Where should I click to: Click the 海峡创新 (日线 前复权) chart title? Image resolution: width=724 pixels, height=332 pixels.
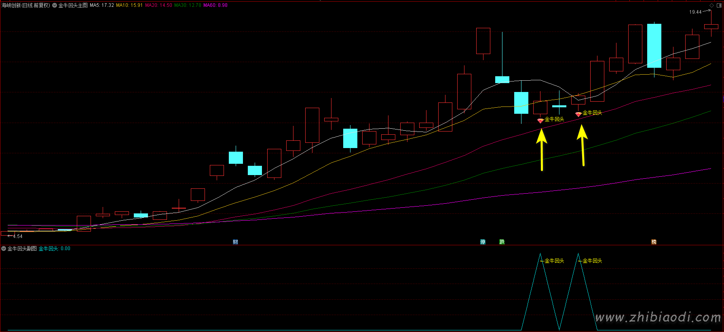(26, 5)
